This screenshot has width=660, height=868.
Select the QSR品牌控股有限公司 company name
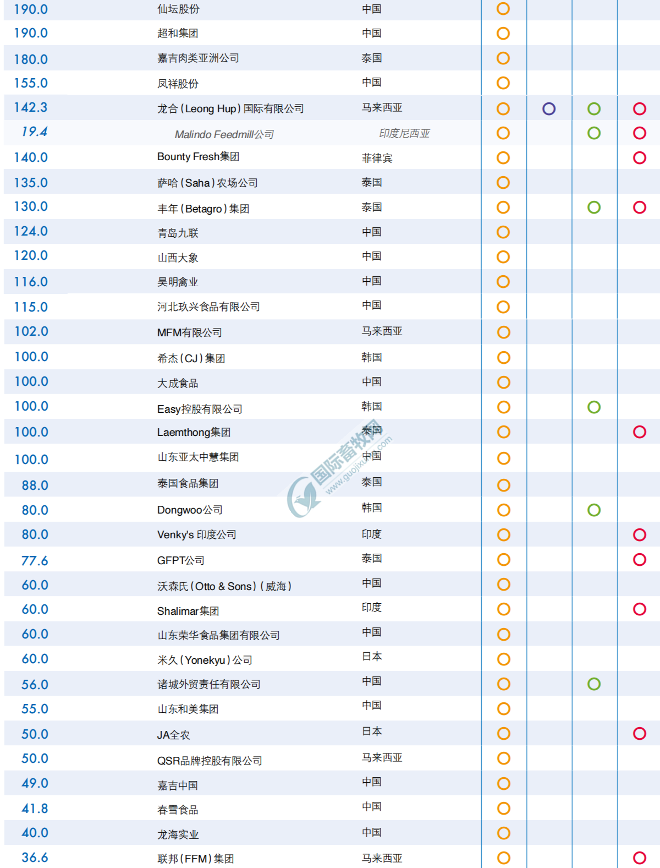click(210, 761)
